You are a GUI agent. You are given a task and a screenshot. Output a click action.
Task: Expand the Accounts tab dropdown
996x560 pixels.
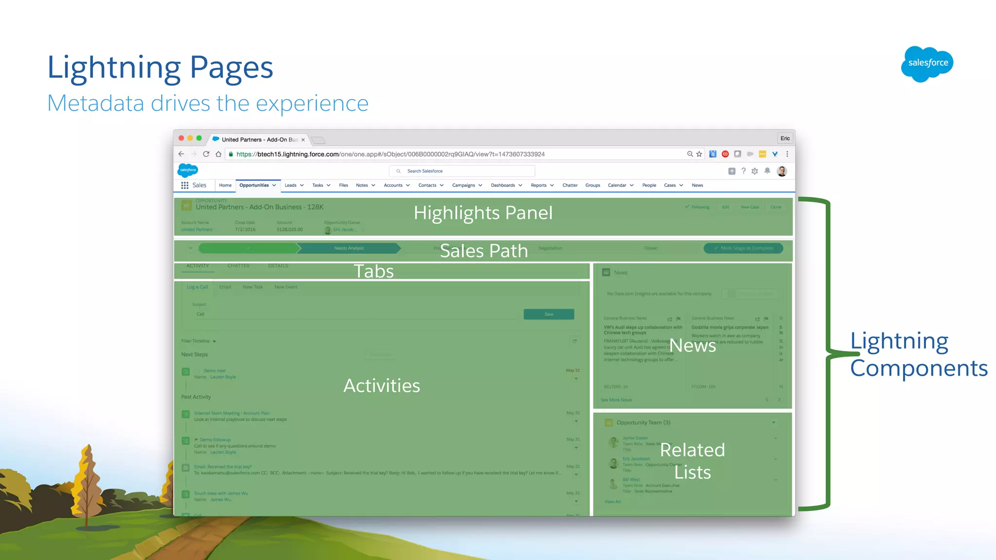coord(408,185)
